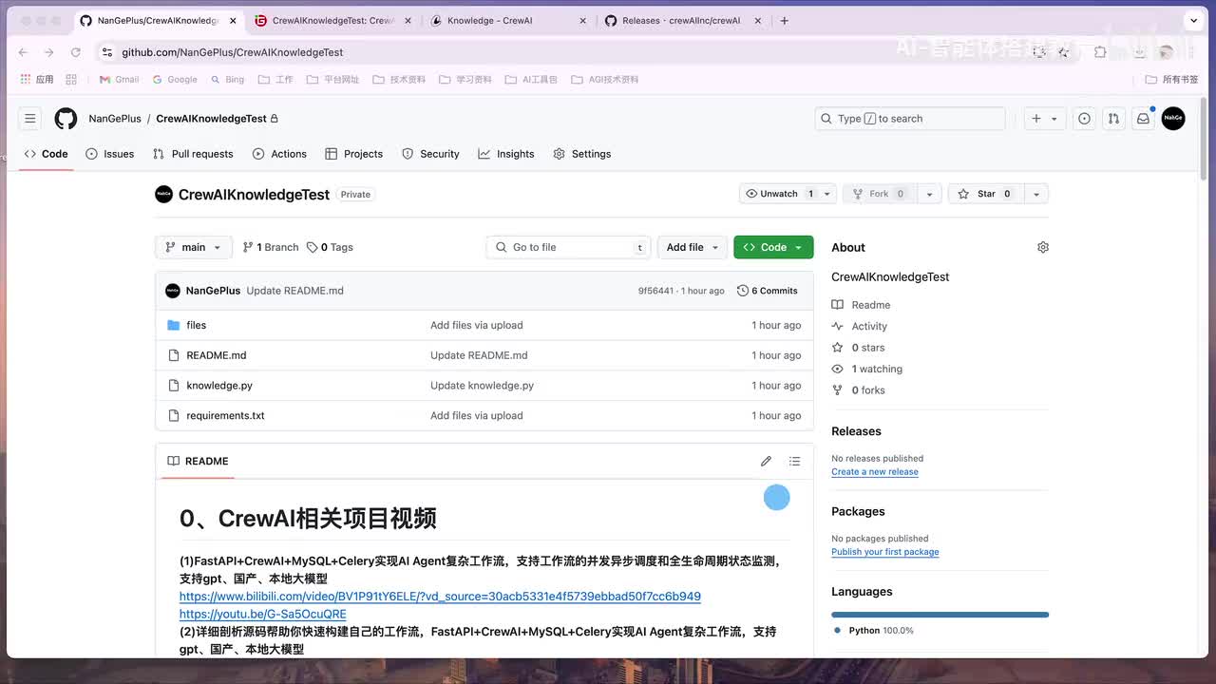Open the GitHub hamburger navigation menu
This screenshot has height=684, width=1216.
click(30, 119)
